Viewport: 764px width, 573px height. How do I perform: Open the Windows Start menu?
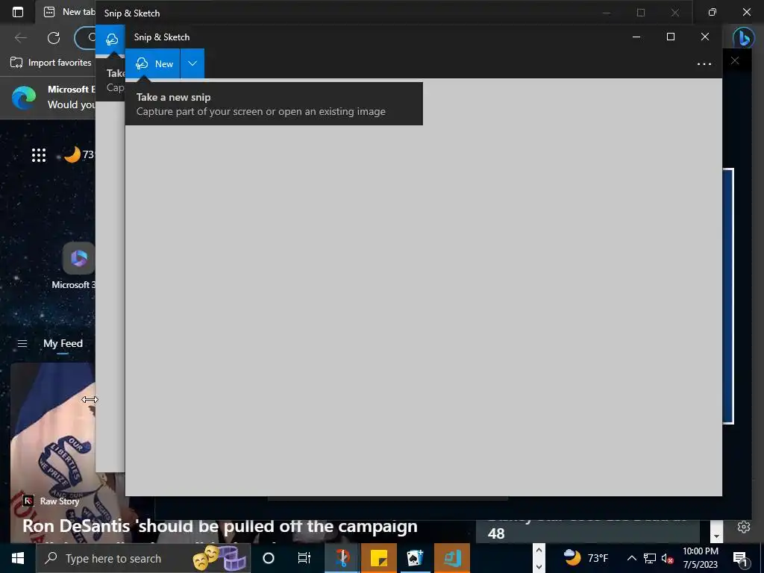click(x=18, y=558)
